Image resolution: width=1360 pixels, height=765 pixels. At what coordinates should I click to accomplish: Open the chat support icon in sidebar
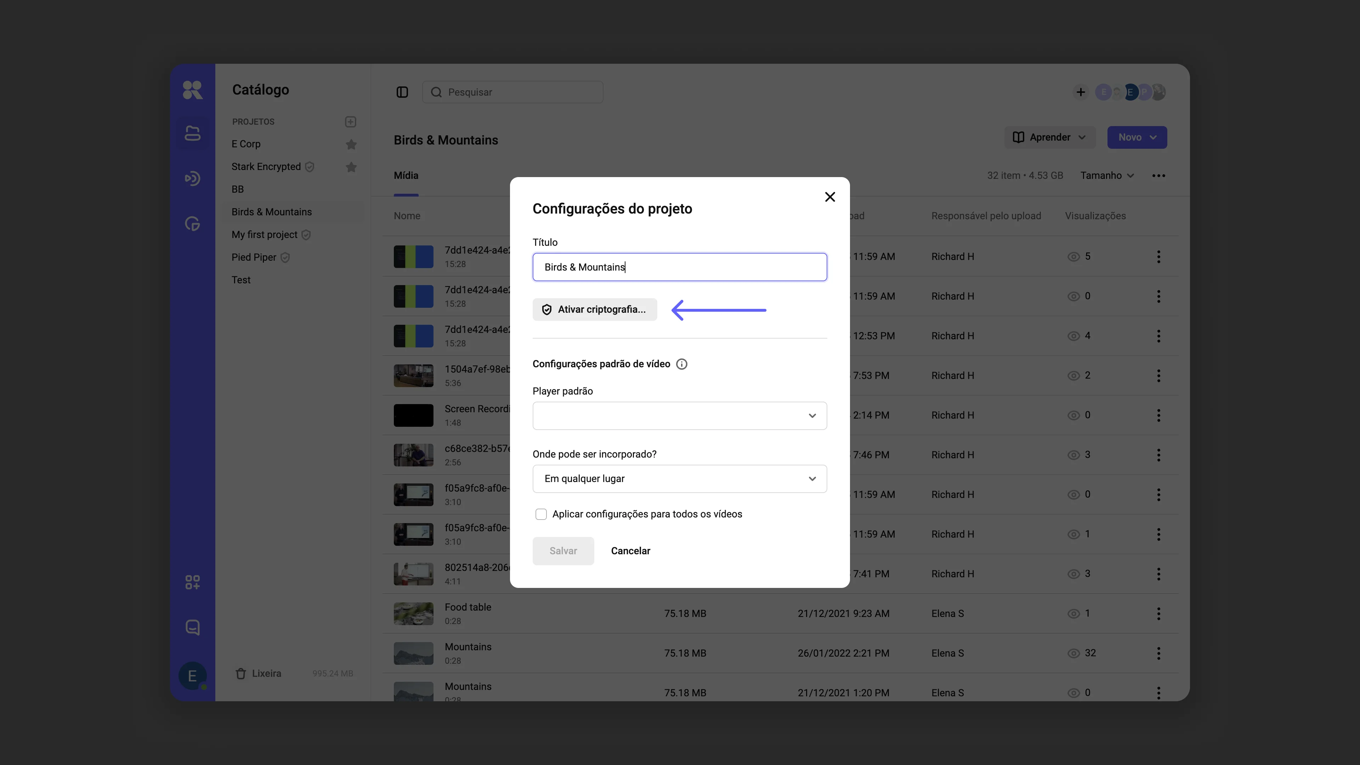coord(192,627)
